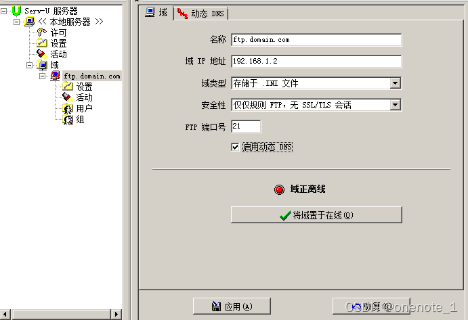The height and width of the screenshot is (320, 468).
Task: Toggle the 启用动态 DNS checkbox
Action: click(x=235, y=147)
